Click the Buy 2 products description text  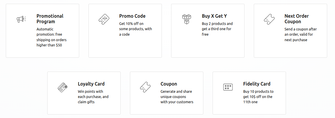(x=217, y=29)
